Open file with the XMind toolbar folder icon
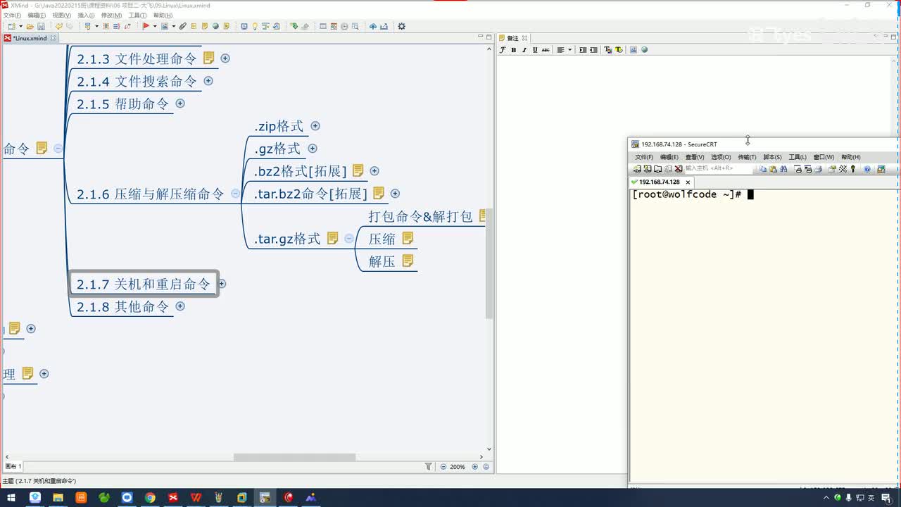 click(x=30, y=26)
